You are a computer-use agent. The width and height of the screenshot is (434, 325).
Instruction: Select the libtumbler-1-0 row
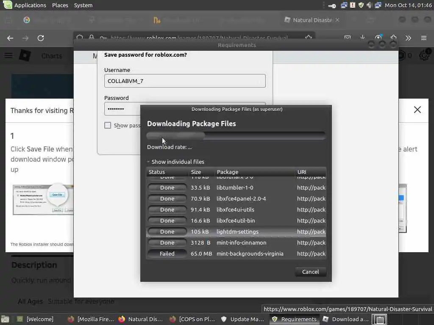tap(236, 187)
